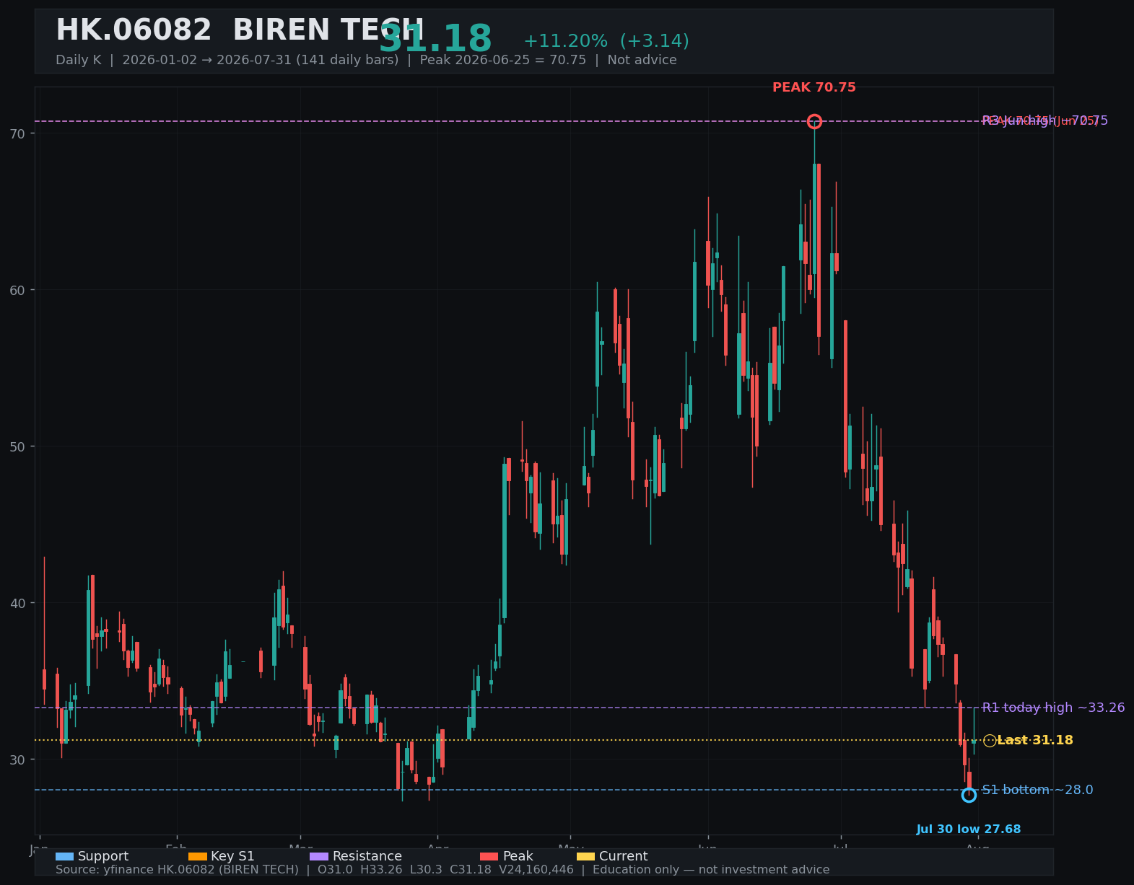Click the "Last 31.18" price label

point(1035,740)
